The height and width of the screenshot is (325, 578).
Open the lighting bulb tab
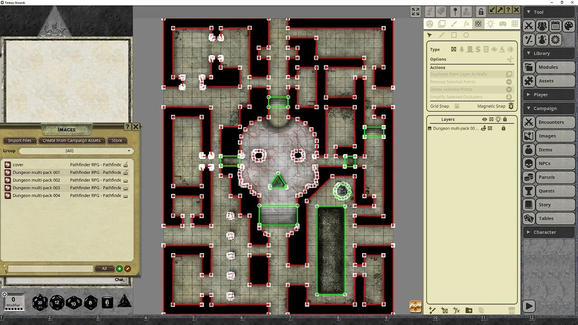(x=490, y=23)
